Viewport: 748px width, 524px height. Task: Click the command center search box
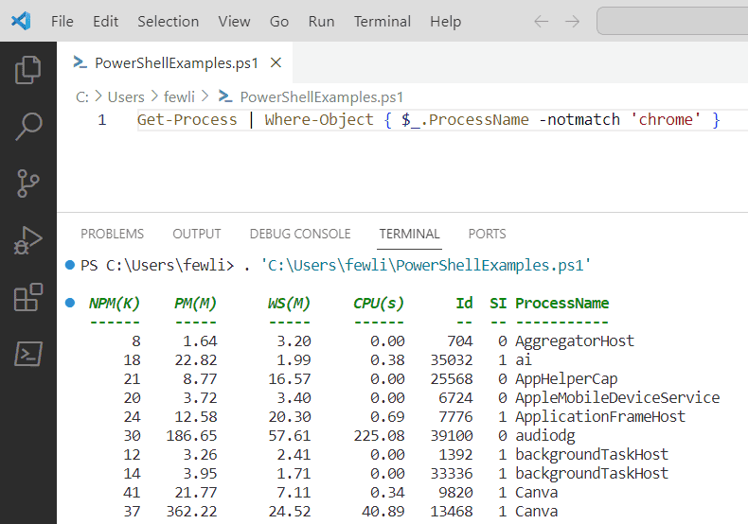pyautogui.click(x=672, y=21)
